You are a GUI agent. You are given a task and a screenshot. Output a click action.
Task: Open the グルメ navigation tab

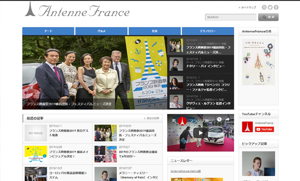(x=101, y=31)
